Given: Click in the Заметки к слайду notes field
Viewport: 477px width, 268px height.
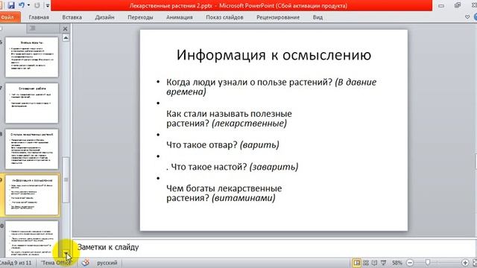Looking at the screenshot, I should [x=274, y=247].
